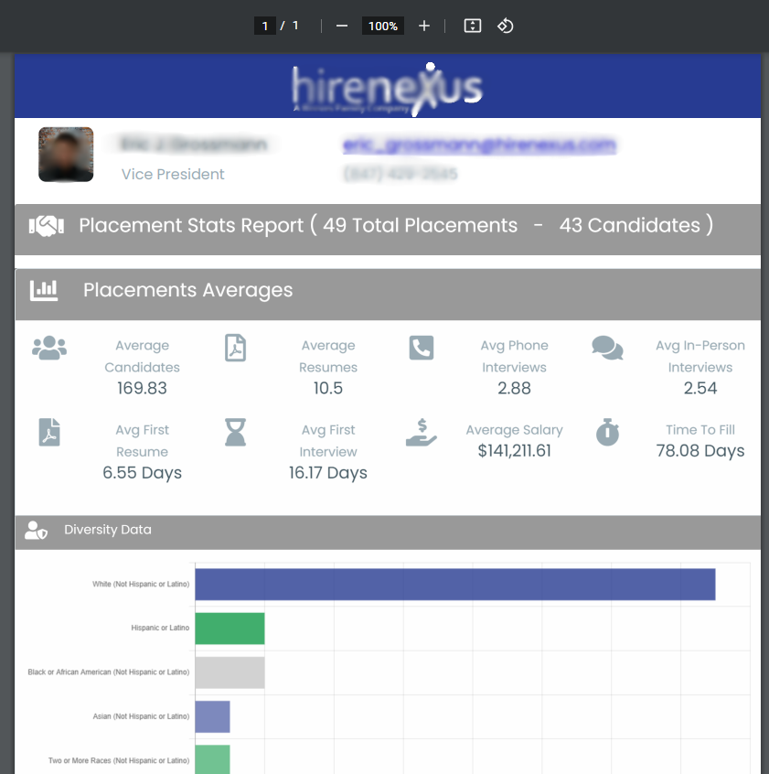Click the Diversity Data user shield icon

coord(36,531)
